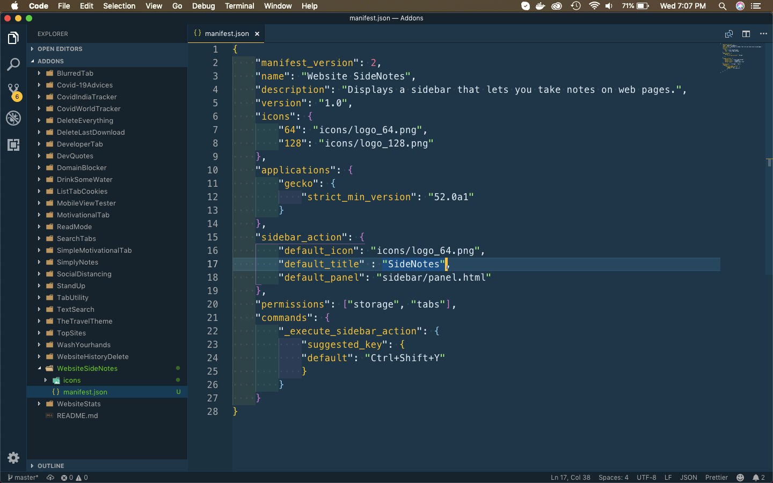The height and width of the screenshot is (483, 773).
Task: Change end of line sequence LF
Action: pyautogui.click(x=668, y=478)
